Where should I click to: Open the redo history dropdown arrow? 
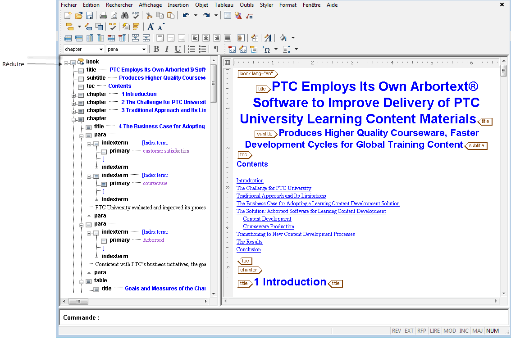(216, 15)
